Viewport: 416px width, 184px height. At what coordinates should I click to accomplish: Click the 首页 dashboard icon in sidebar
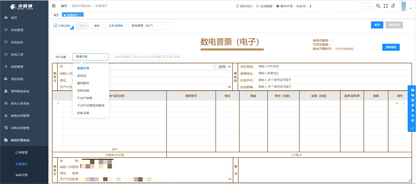coord(6,18)
